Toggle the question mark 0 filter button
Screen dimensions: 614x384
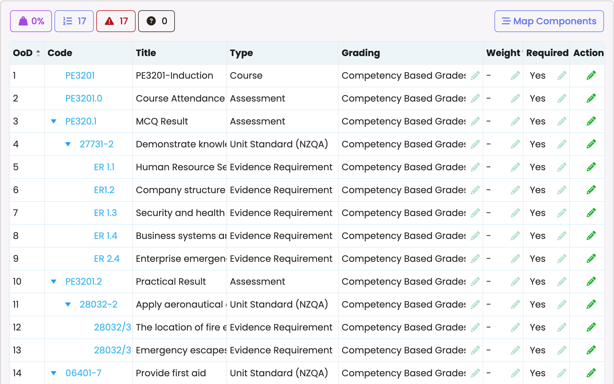click(x=156, y=21)
